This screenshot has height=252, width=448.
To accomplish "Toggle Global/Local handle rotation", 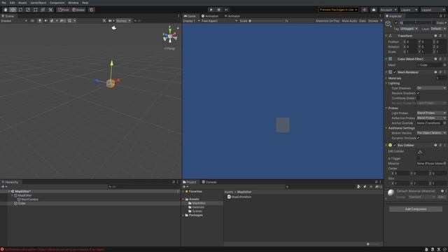I will click(78, 10).
